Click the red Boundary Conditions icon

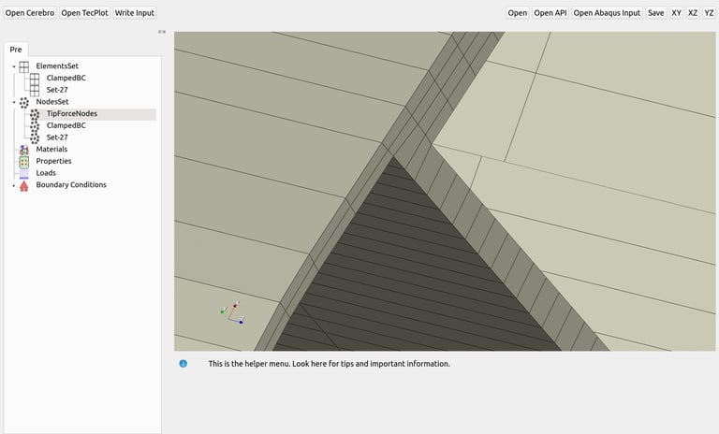point(23,185)
